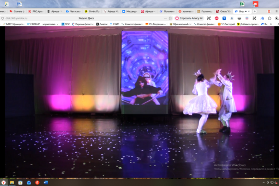Switch to the PRO.Культура browser tab
The width and height of the screenshot is (279, 186).
(x=36, y=12)
